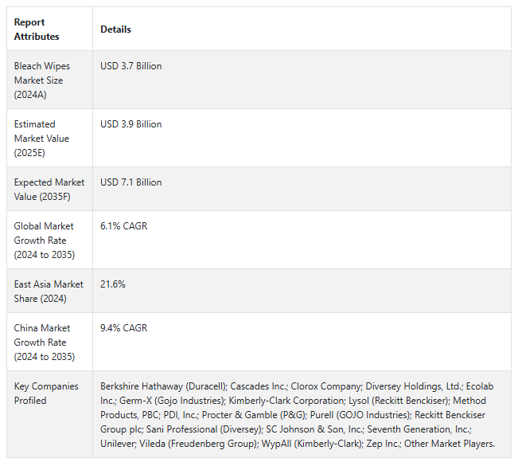The image size is (518, 462).
Task: Click the "USD 3.7 Billion" value
Action: 130,66
